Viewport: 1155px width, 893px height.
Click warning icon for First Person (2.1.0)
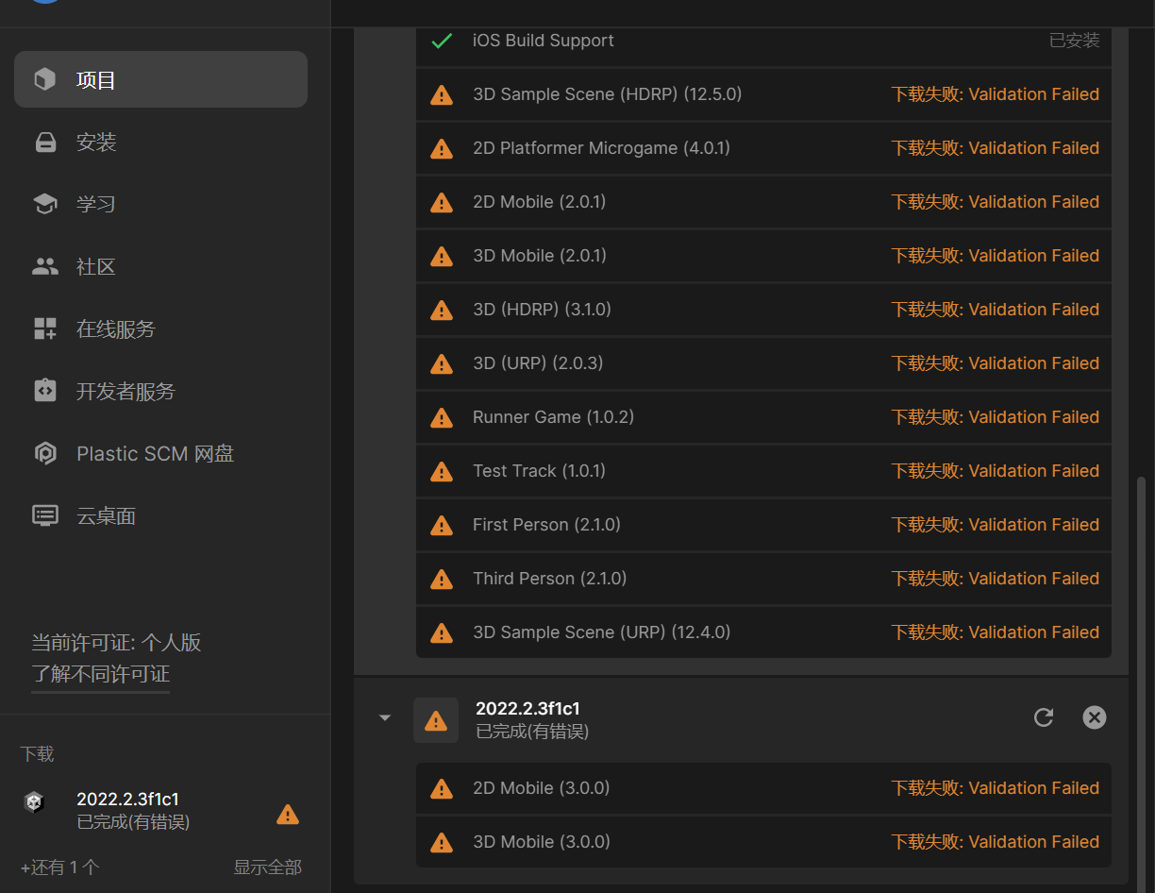coord(441,525)
